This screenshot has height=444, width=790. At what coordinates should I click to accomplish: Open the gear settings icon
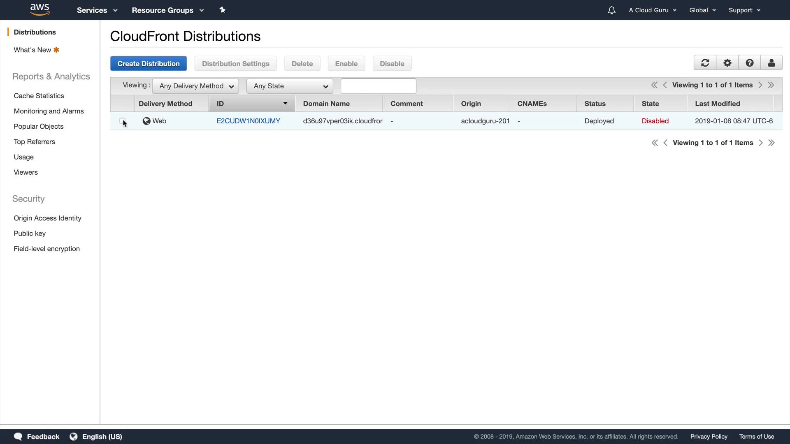click(x=727, y=63)
